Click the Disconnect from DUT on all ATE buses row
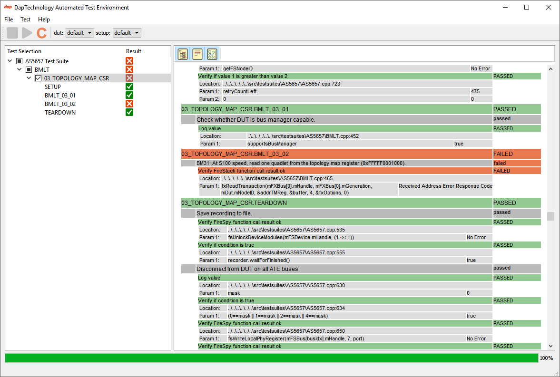The height and width of the screenshot is (377, 560). coord(344,269)
